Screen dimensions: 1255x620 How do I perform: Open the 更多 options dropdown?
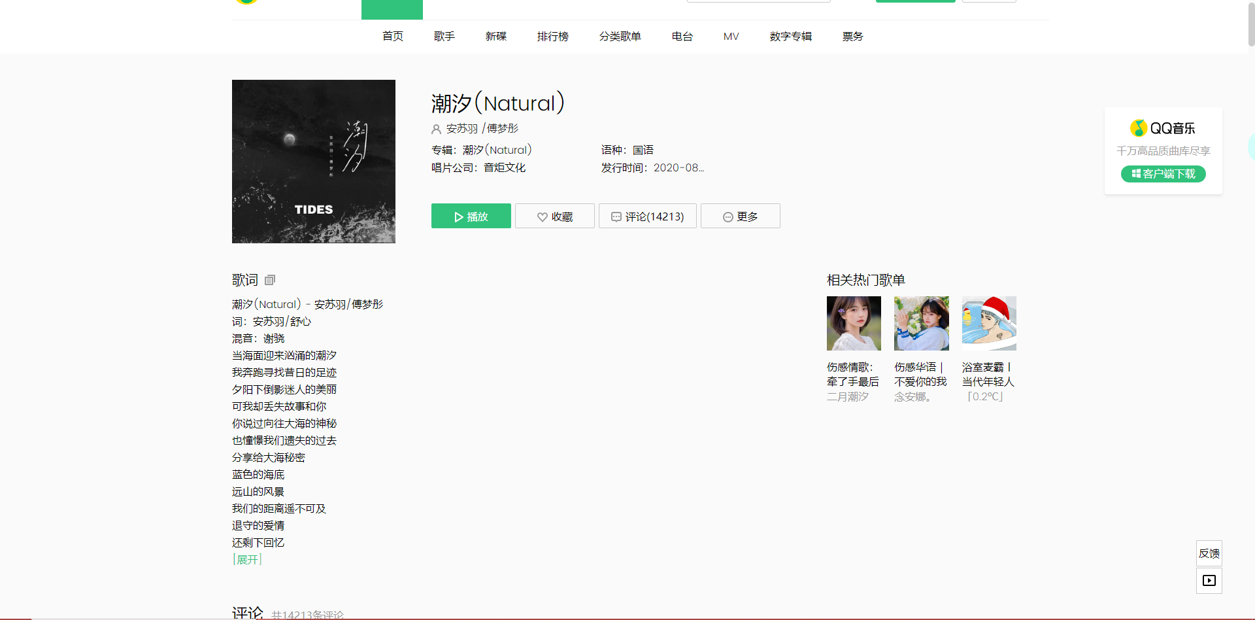[740, 216]
